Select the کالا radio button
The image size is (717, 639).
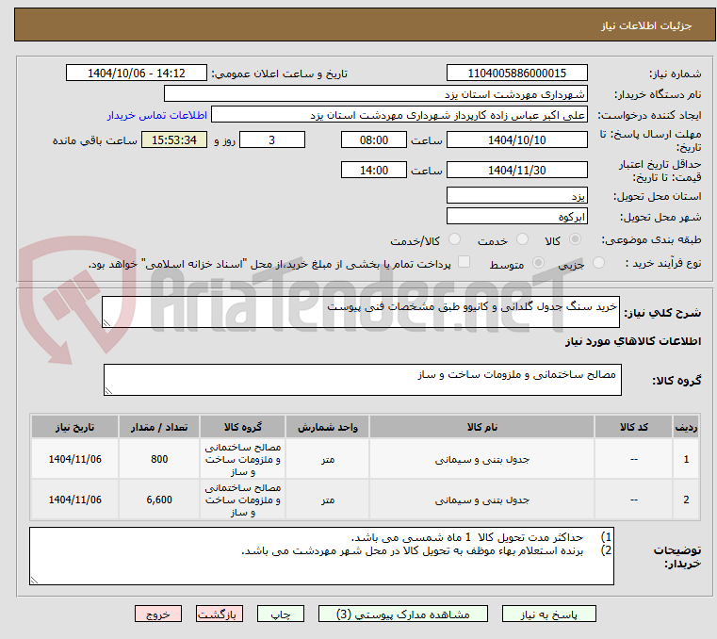[x=576, y=239]
